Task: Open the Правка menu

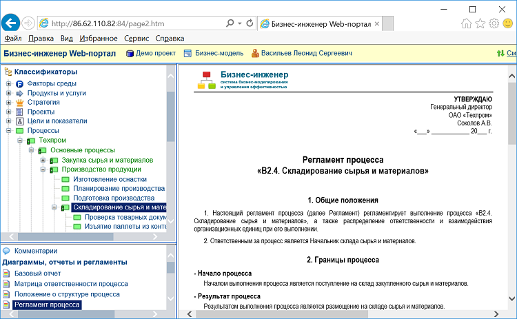Action: coord(41,39)
